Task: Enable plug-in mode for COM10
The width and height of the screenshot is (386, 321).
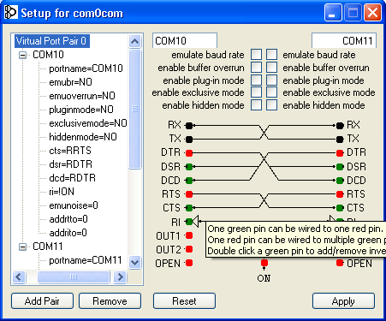Action: click(x=256, y=80)
